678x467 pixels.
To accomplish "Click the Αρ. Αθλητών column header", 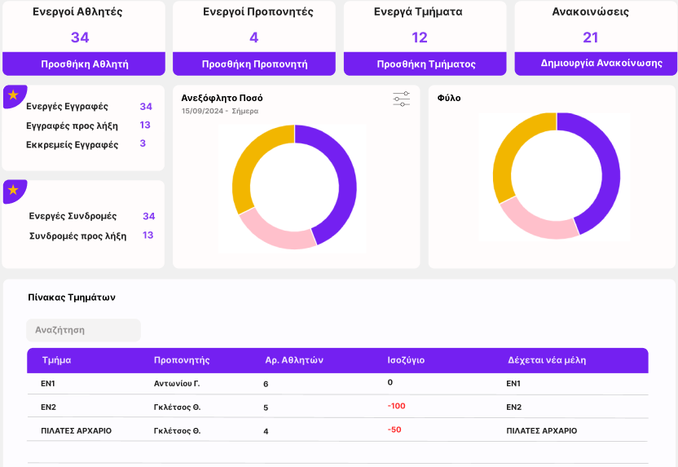I will 294,360.
